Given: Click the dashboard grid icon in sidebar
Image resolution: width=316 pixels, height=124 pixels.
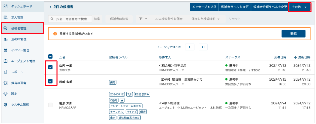Looking at the screenshot, I should click(6, 6).
